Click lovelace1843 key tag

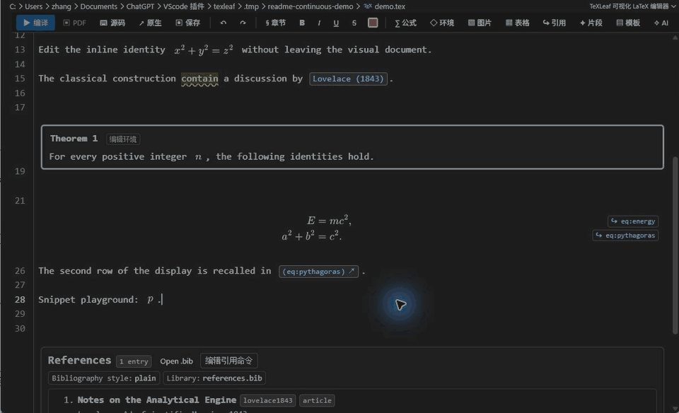(267, 400)
